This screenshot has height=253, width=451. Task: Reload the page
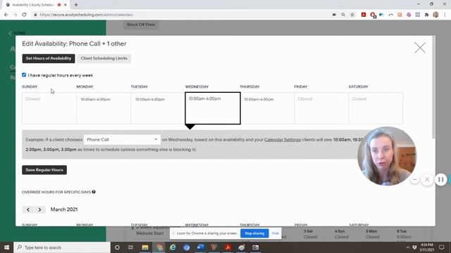click(x=24, y=15)
